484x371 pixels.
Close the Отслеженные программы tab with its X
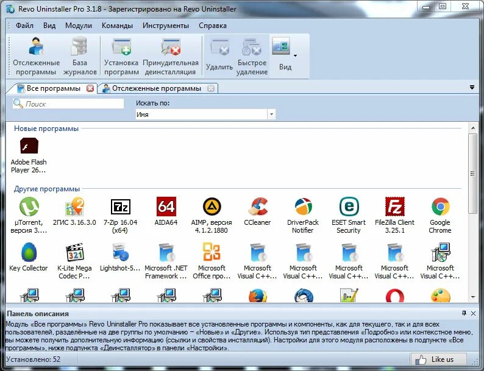tap(211, 88)
